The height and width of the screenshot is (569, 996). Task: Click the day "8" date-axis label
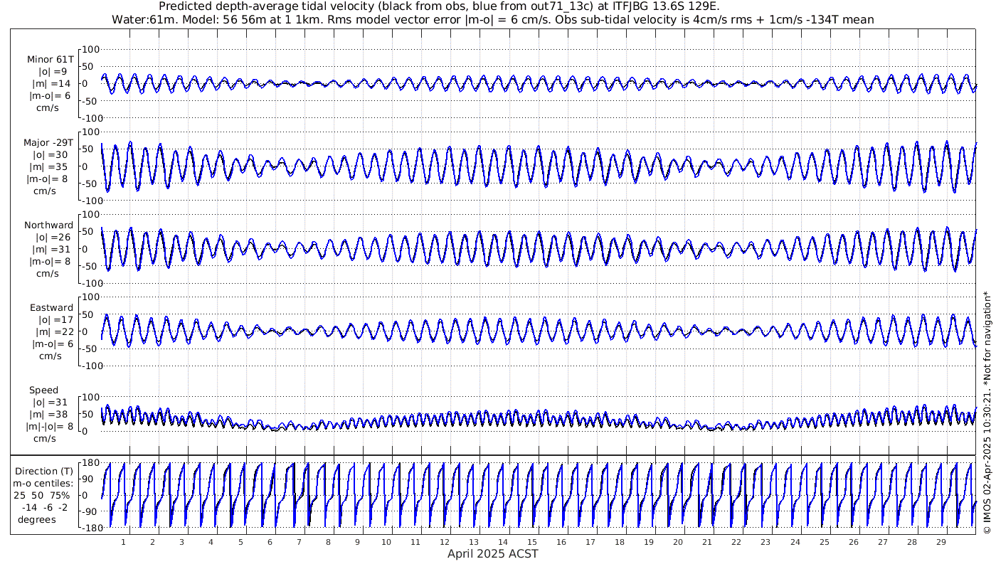pos(328,542)
